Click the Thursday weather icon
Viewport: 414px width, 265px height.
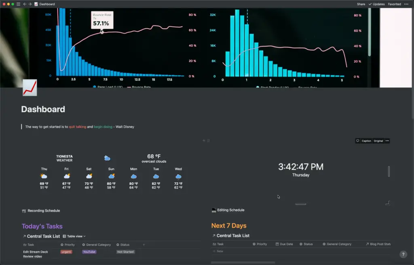click(x=44, y=176)
